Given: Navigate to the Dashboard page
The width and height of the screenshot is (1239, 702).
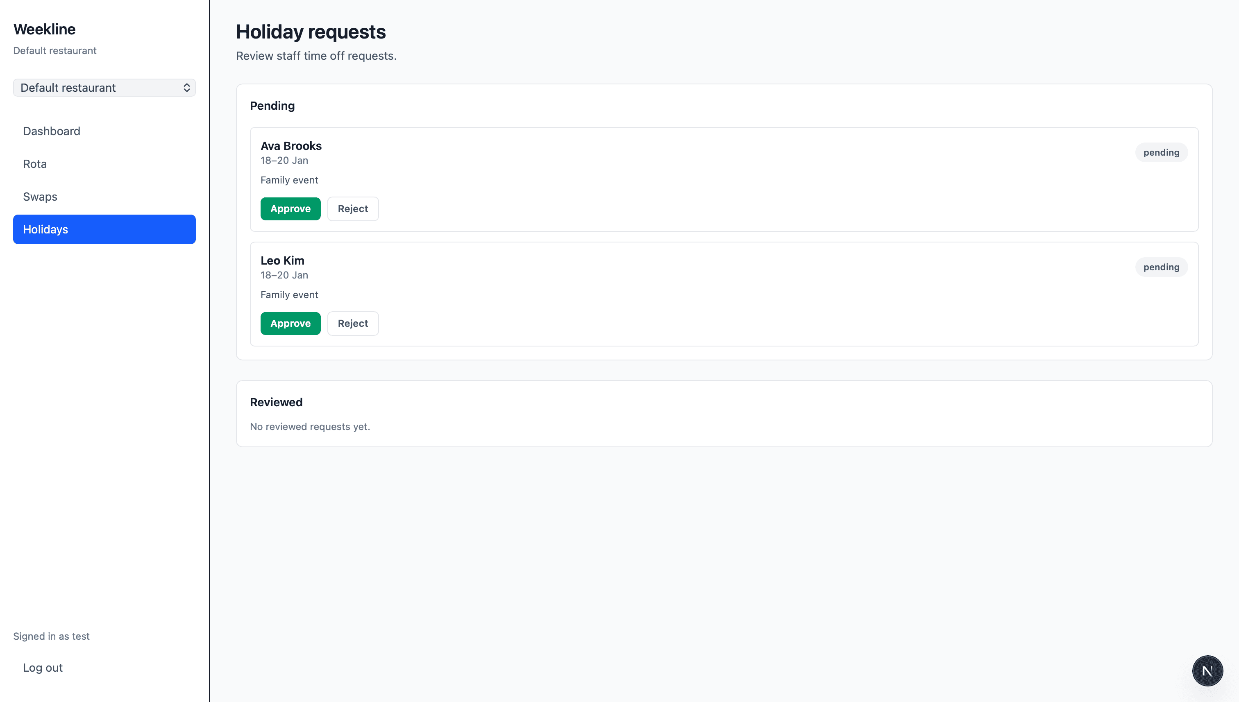Looking at the screenshot, I should point(51,131).
